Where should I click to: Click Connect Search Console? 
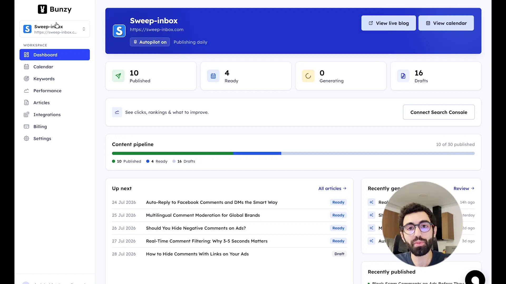coord(439,112)
